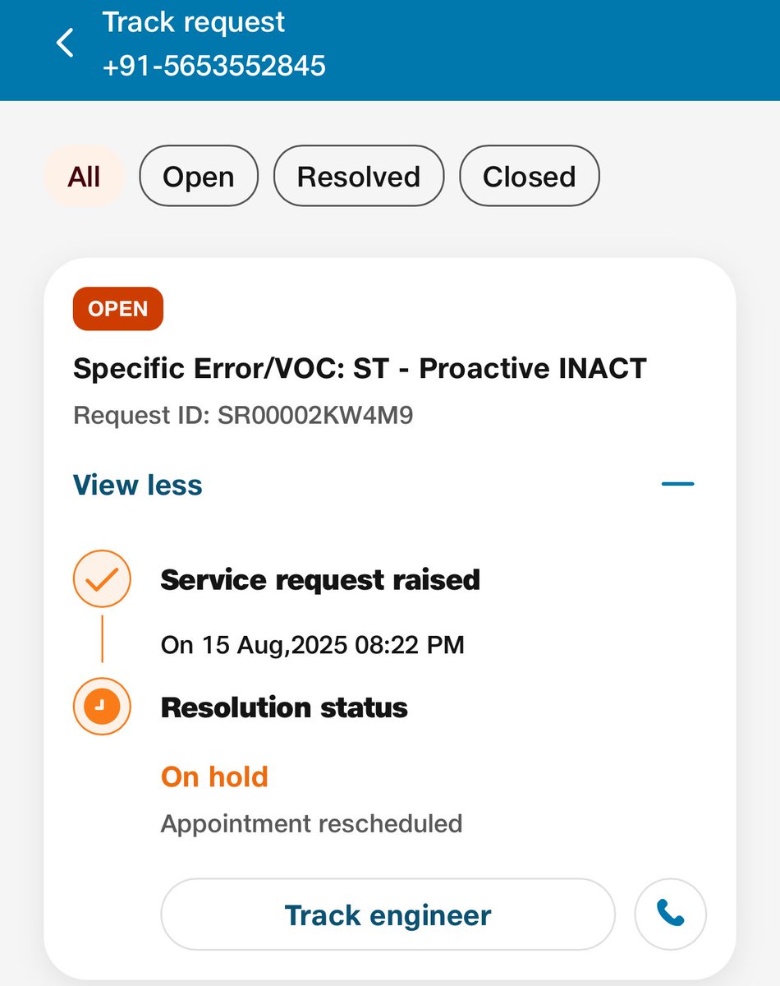Image resolution: width=780 pixels, height=986 pixels.
Task: Tap Resolution status heading
Action: pyautogui.click(x=284, y=707)
